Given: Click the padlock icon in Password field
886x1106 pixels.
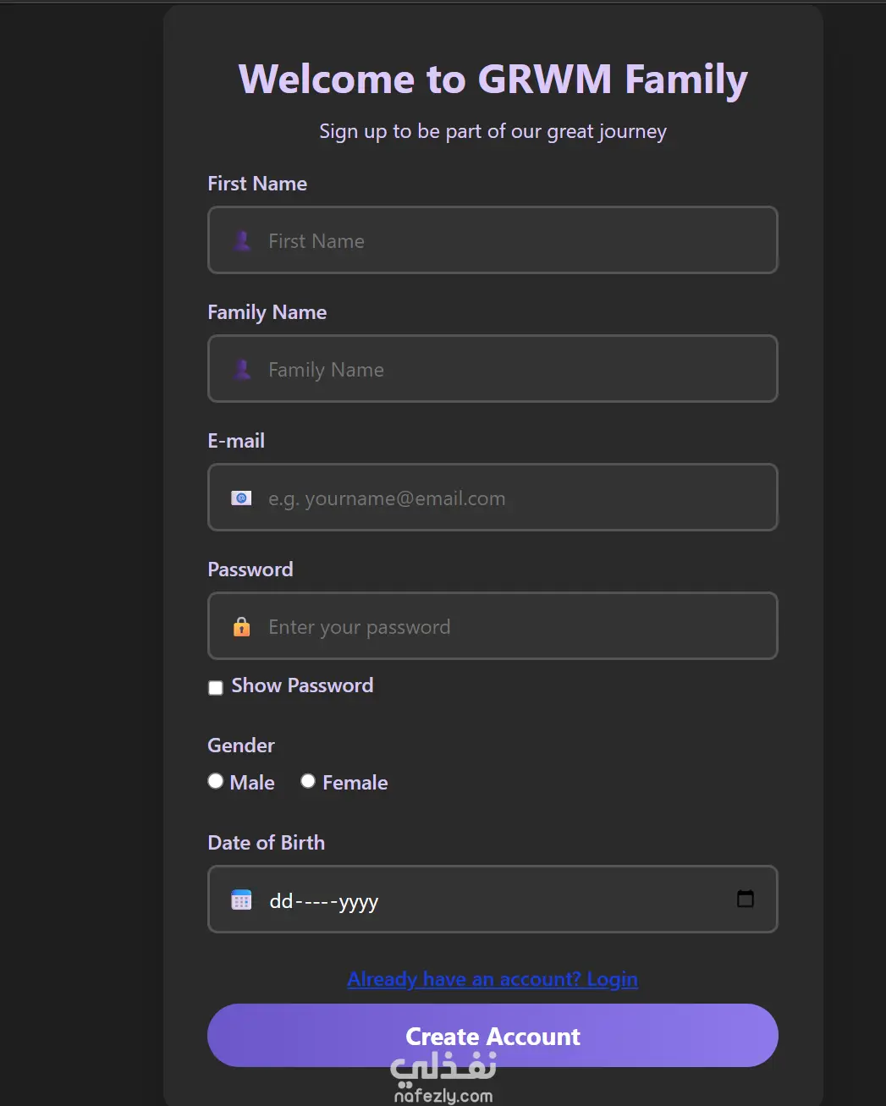Looking at the screenshot, I should tap(241, 627).
